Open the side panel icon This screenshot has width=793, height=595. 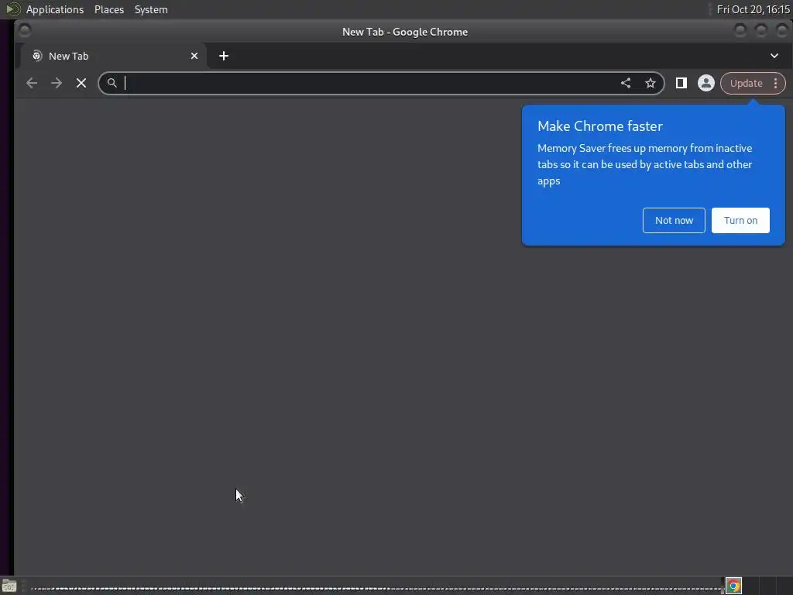[681, 83]
